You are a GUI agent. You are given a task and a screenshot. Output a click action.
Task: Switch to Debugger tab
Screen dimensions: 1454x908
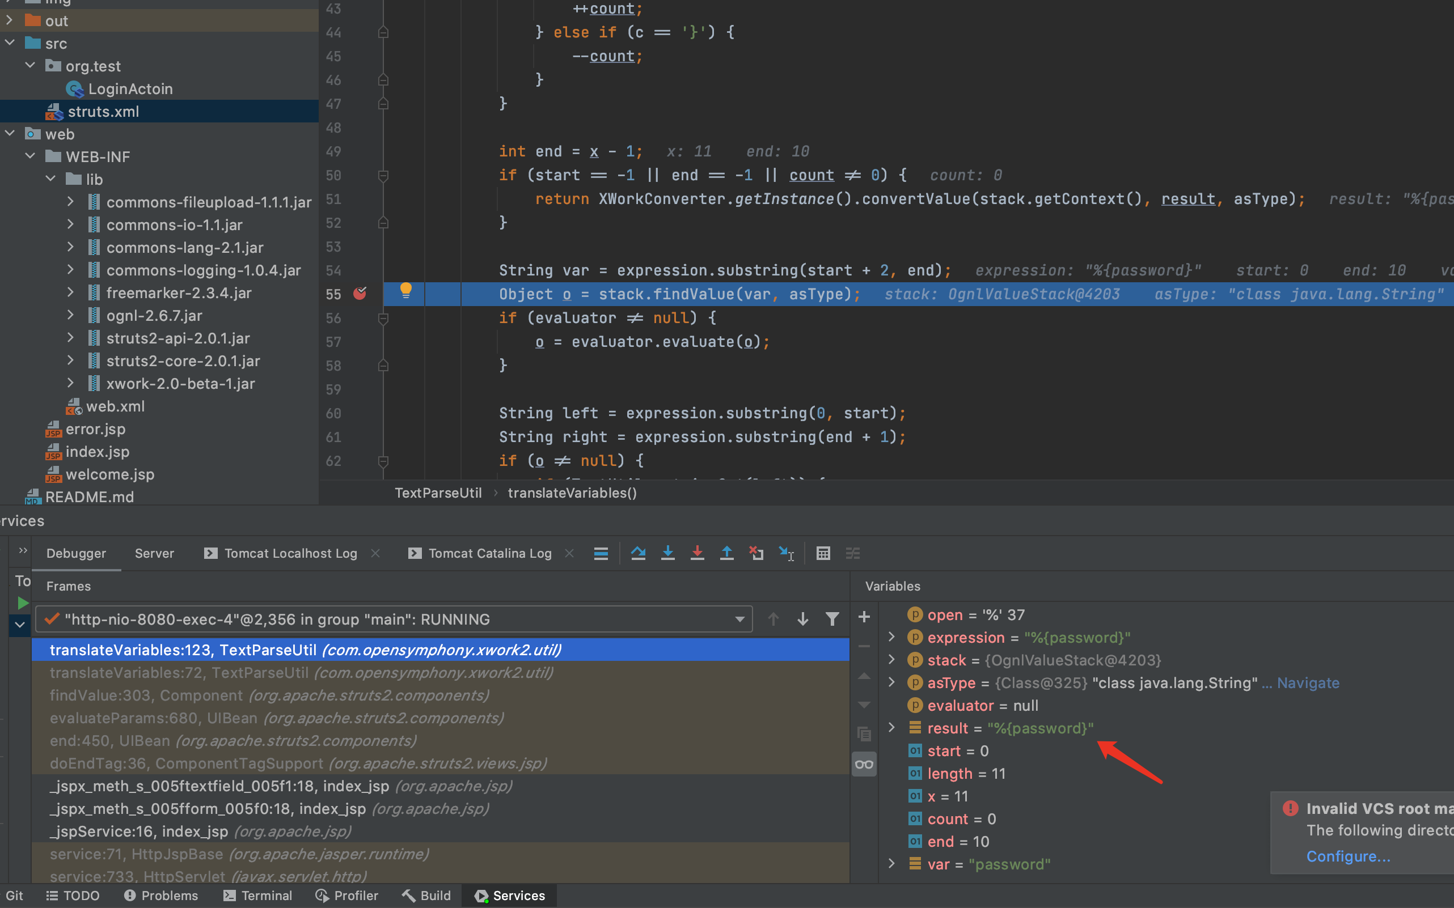pyautogui.click(x=77, y=553)
